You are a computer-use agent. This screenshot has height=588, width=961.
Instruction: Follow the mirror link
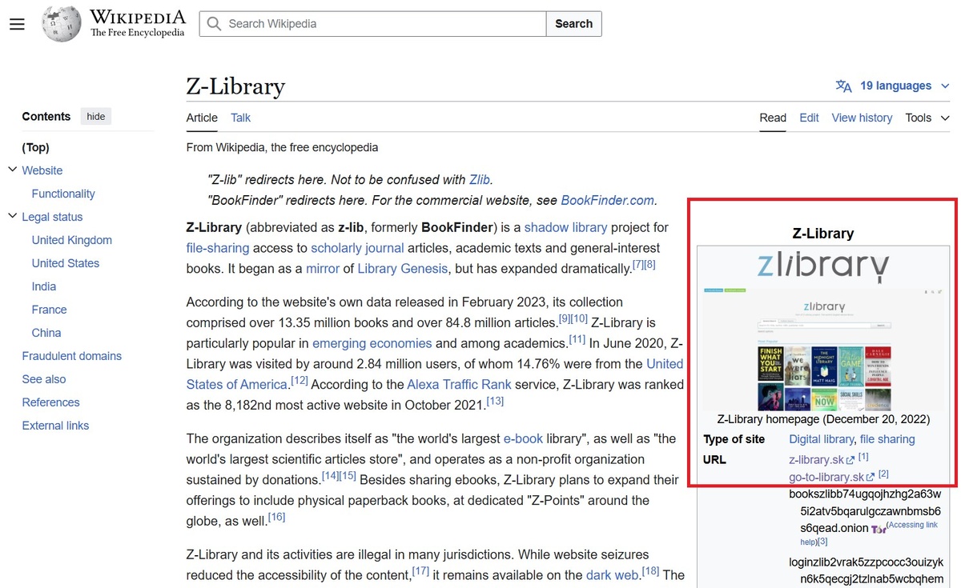(323, 269)
